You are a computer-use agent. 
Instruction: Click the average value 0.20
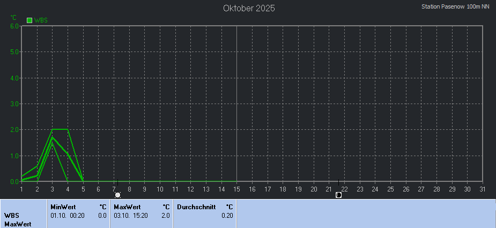pos(227,215)
